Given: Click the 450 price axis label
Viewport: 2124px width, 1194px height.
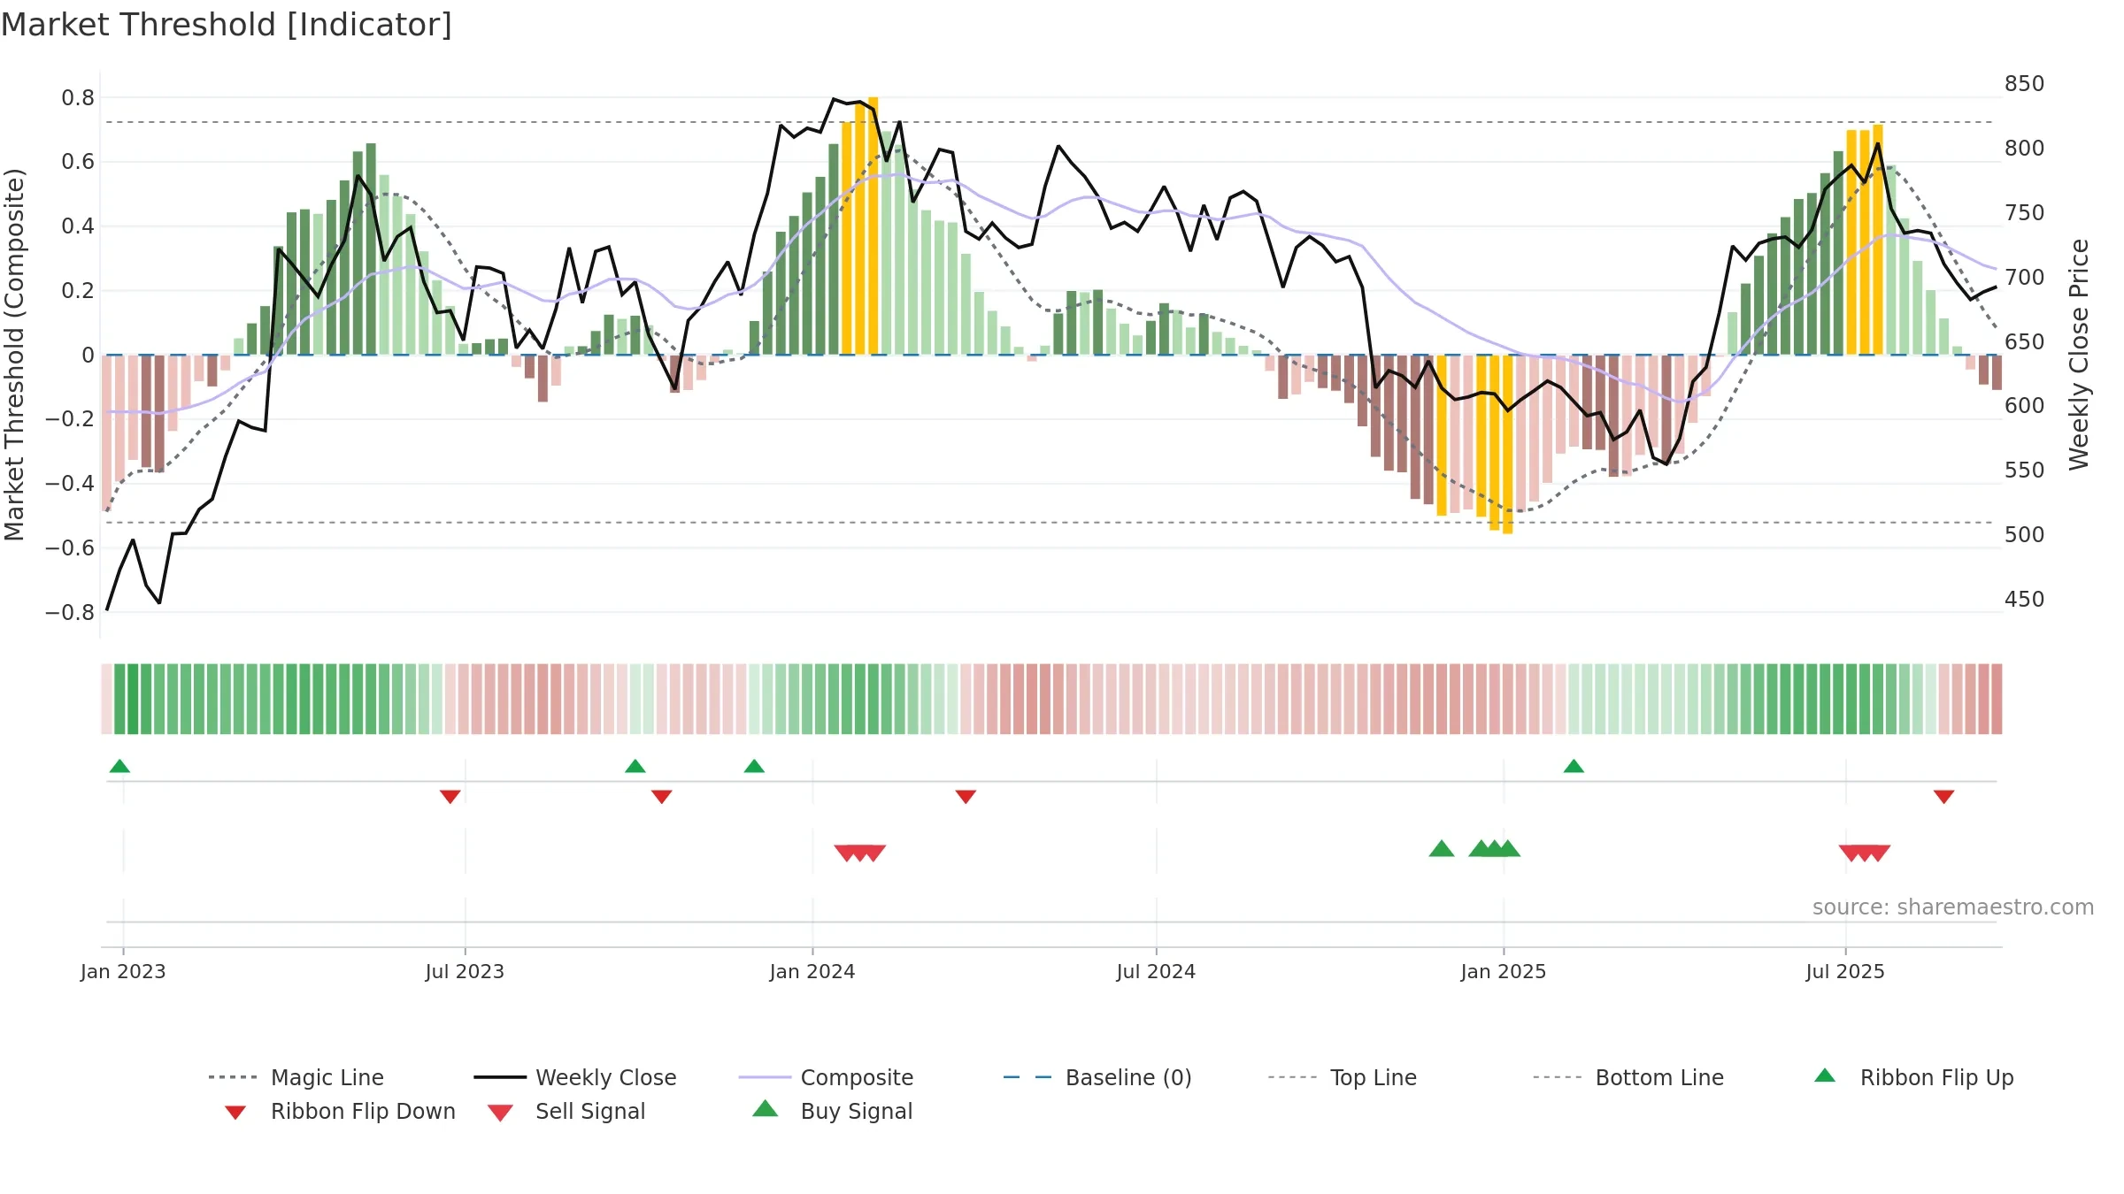Looking at the screenshot, I should point(2024,600).
